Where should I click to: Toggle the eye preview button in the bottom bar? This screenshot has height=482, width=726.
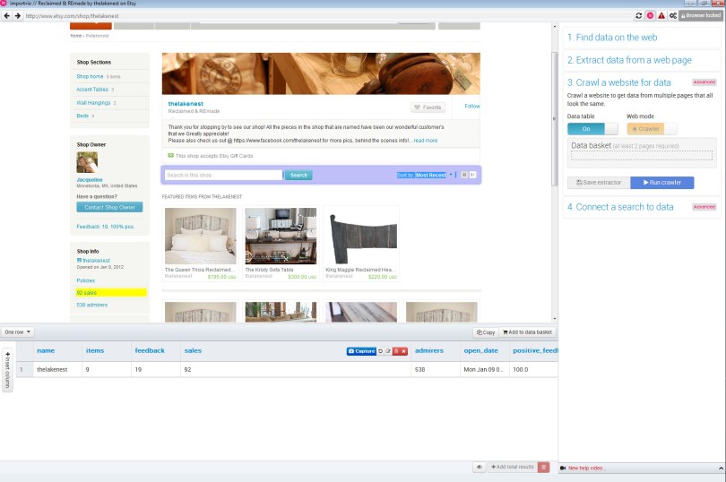pos(480,467)
